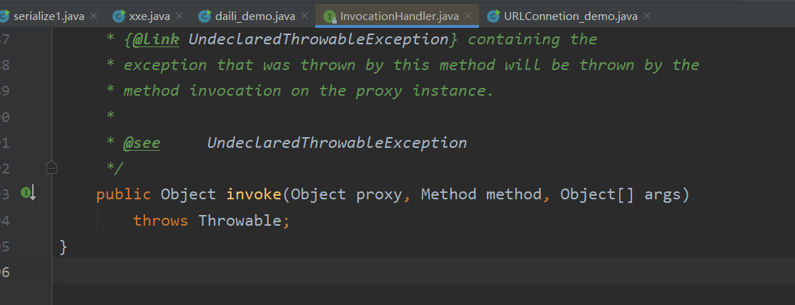Collapse the Javadoc comment fold marker
This screenshot has height=305, width=795.
tap(51, 167)
